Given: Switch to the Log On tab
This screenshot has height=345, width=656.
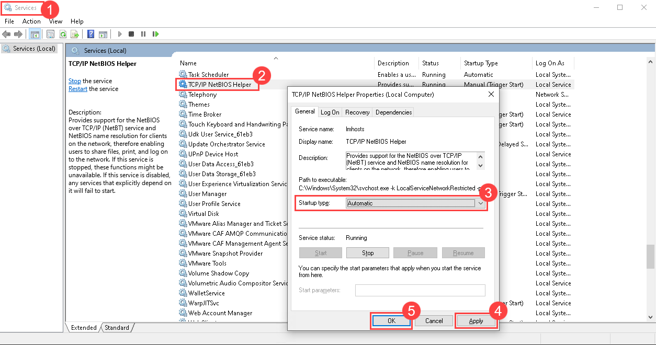Looking at the screenshot, I should pos(330,111).
